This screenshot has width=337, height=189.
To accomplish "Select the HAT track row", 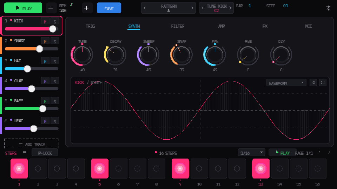I will pos(31,65).
